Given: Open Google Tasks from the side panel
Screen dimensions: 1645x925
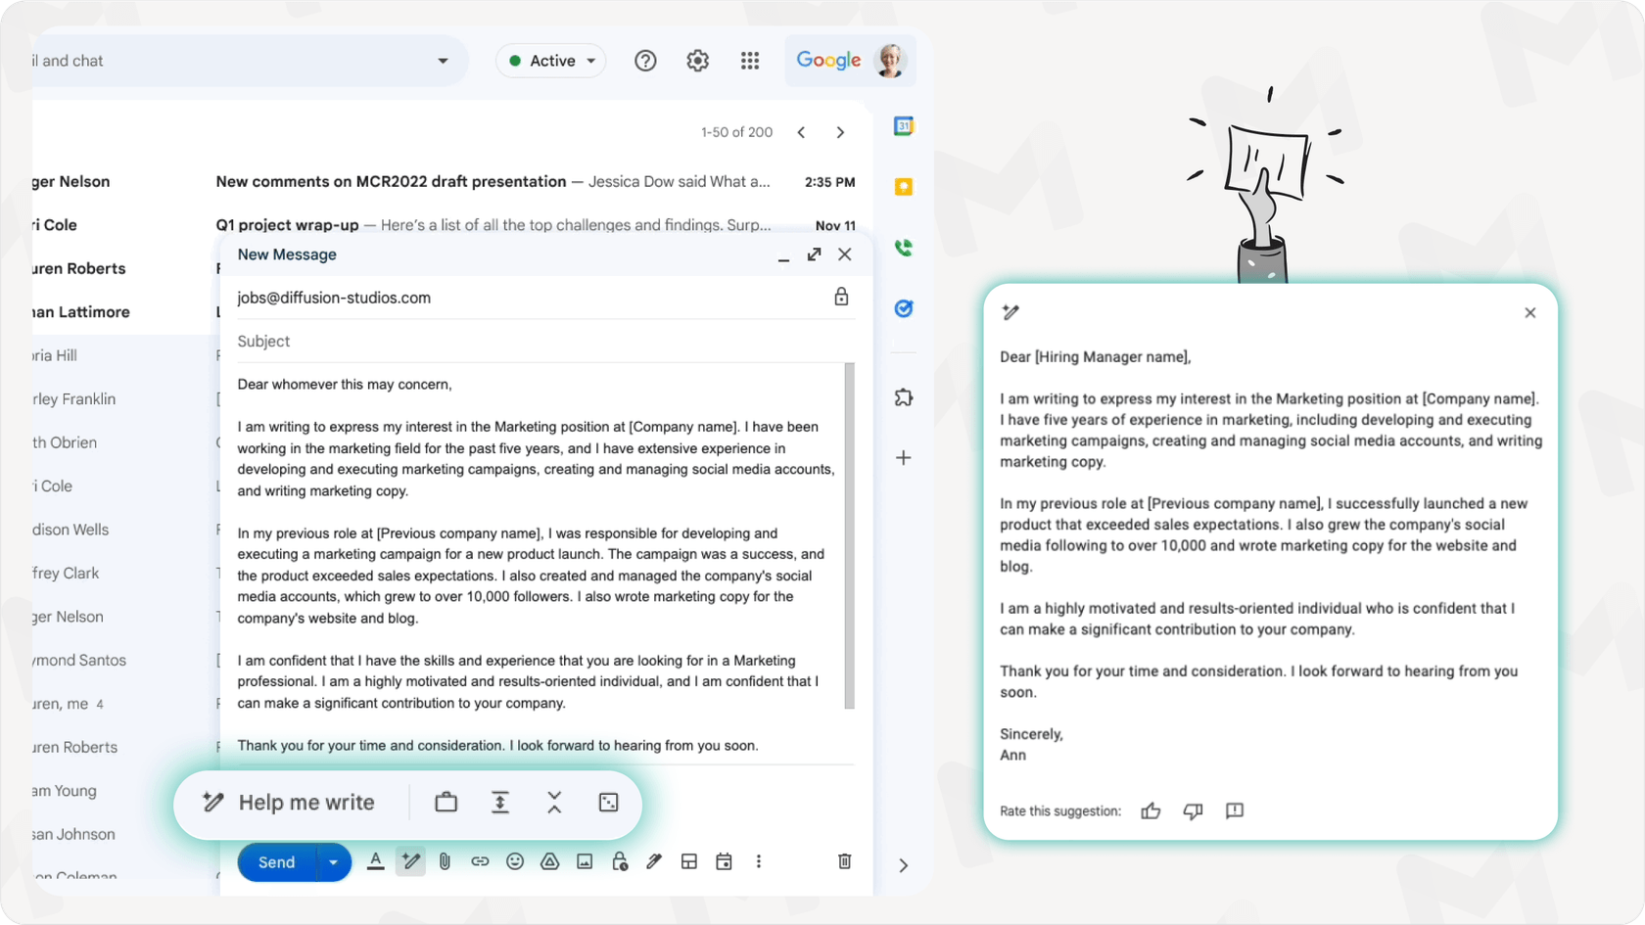Looking at the screenshot, I should point(903,308).
